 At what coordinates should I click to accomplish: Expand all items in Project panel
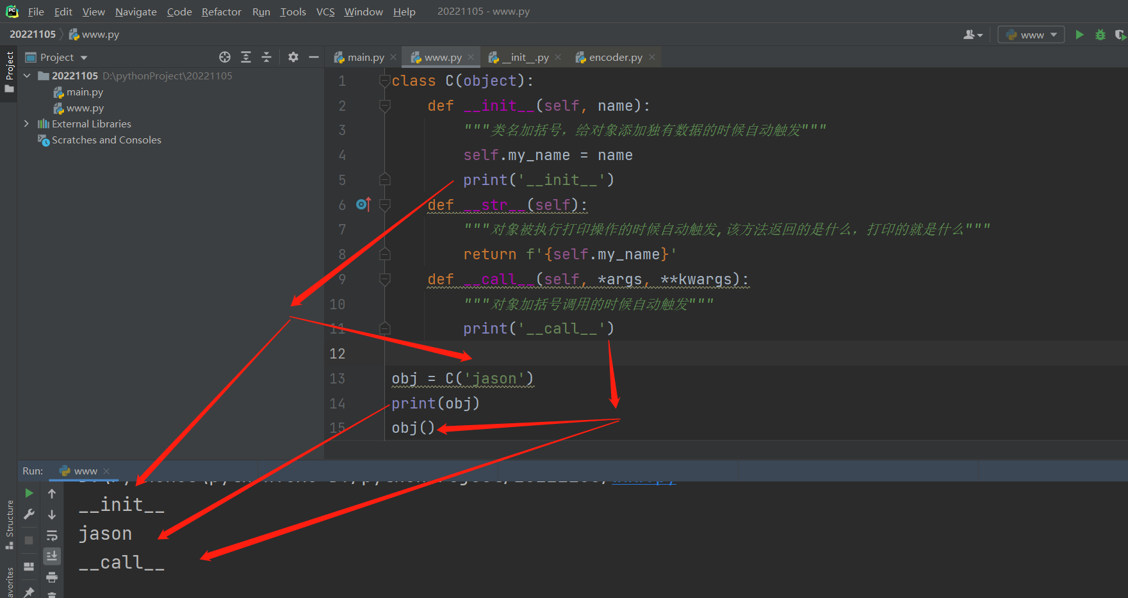(x=246, y=57)
